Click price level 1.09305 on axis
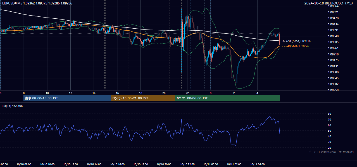This screenshot has width=357, height=167. click(x=333, y=42)
